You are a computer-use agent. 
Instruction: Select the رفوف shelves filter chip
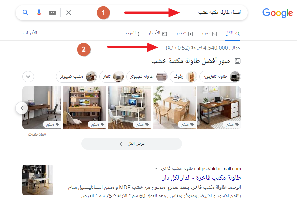[183, 77]
